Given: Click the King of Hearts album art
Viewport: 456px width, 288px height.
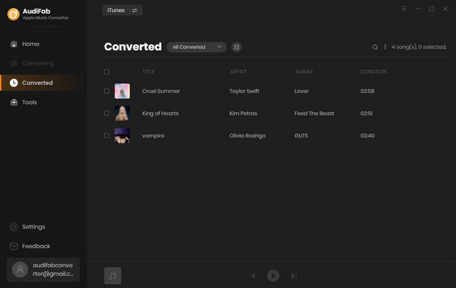Looking at the screenshot, I should point(122,114).
